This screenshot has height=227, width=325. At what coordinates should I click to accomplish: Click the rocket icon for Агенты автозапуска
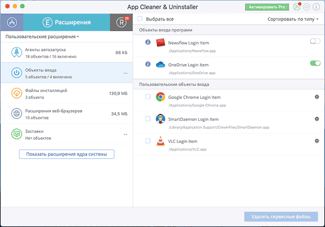[17, 53]
